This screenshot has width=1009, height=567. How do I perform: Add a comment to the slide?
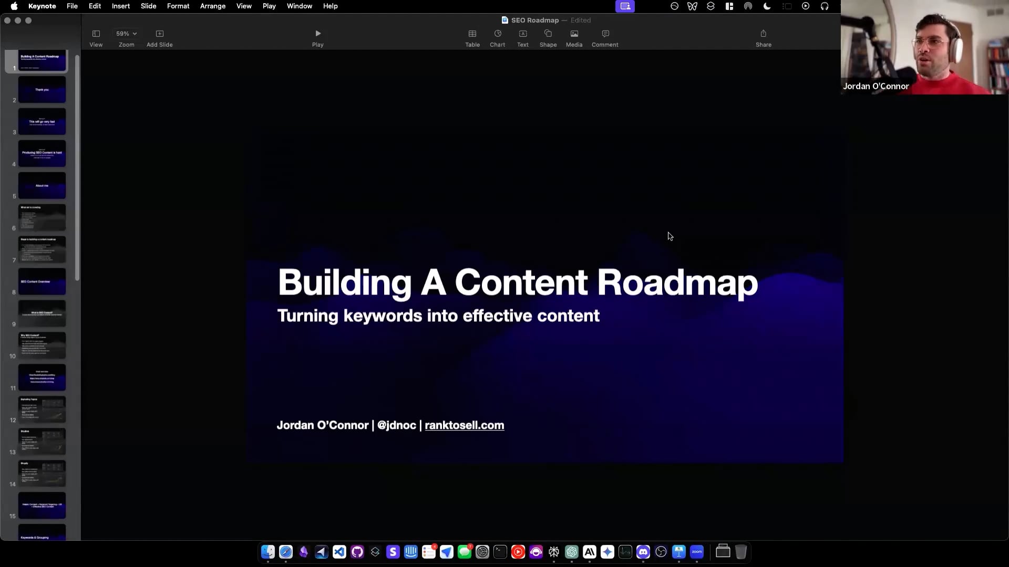click(605, 37)
